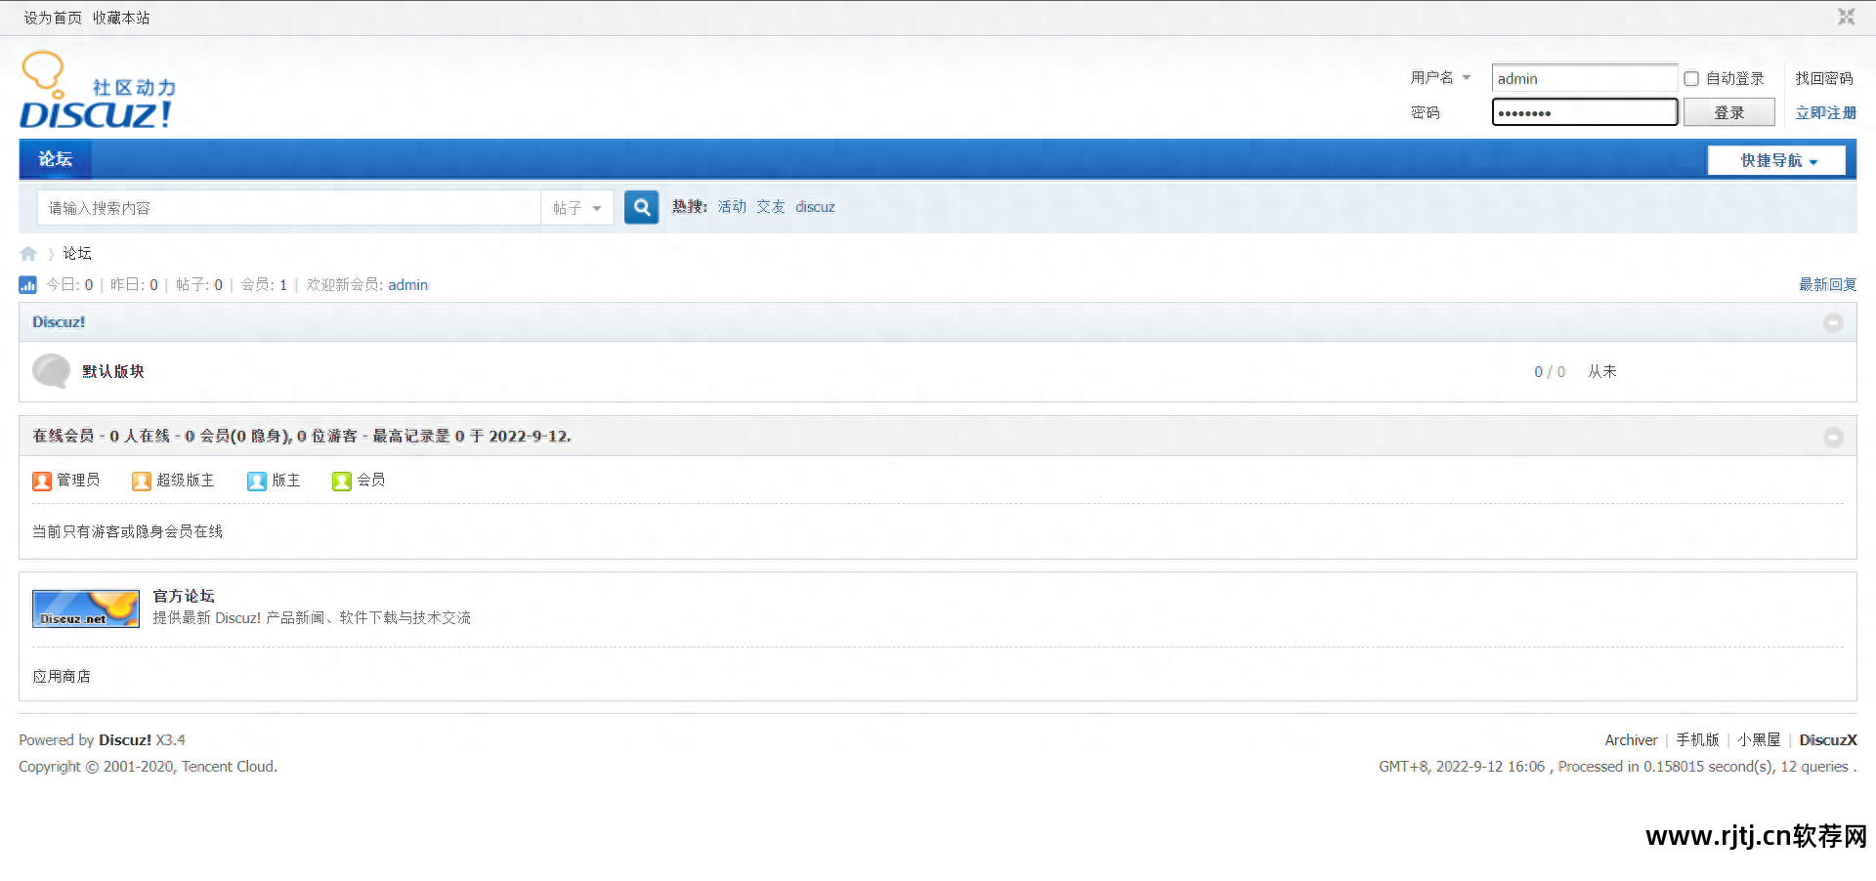Click the 登录 login button
This screenshot has width=1876, height=881.
pos(1728,112)
